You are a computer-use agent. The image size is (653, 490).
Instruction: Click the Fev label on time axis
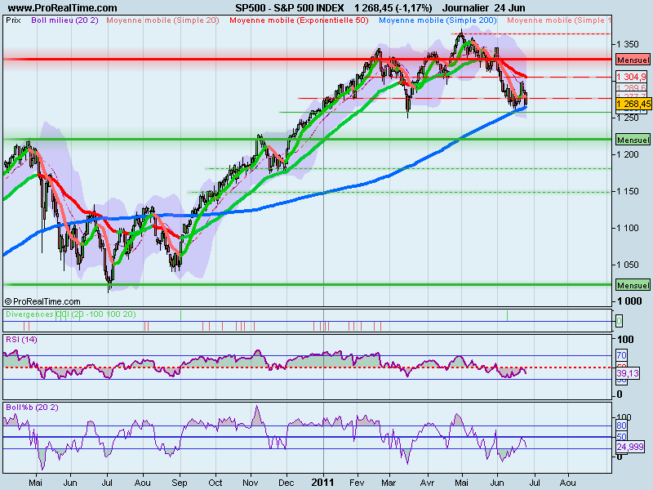coord(357,483)
